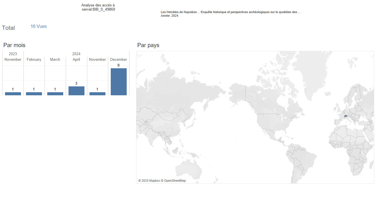Click the '16 Vues' total value

click(x=39, y=26)
